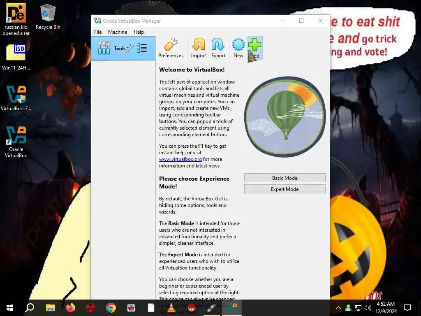Open the Windows Start menu
The height and width of the screenshot is (316, 421).
click(x=10, y=308)
